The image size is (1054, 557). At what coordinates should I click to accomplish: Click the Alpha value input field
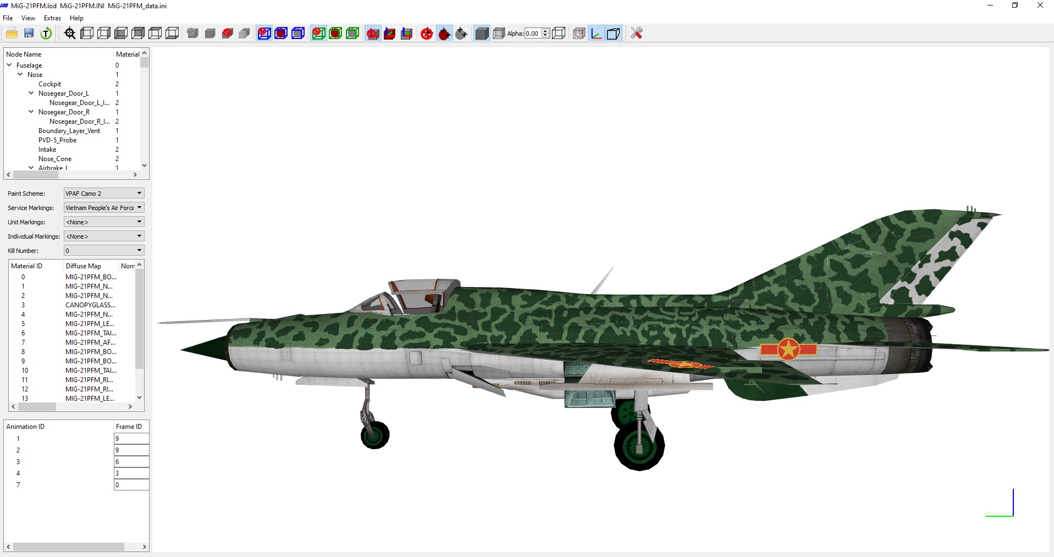(533, 34)
